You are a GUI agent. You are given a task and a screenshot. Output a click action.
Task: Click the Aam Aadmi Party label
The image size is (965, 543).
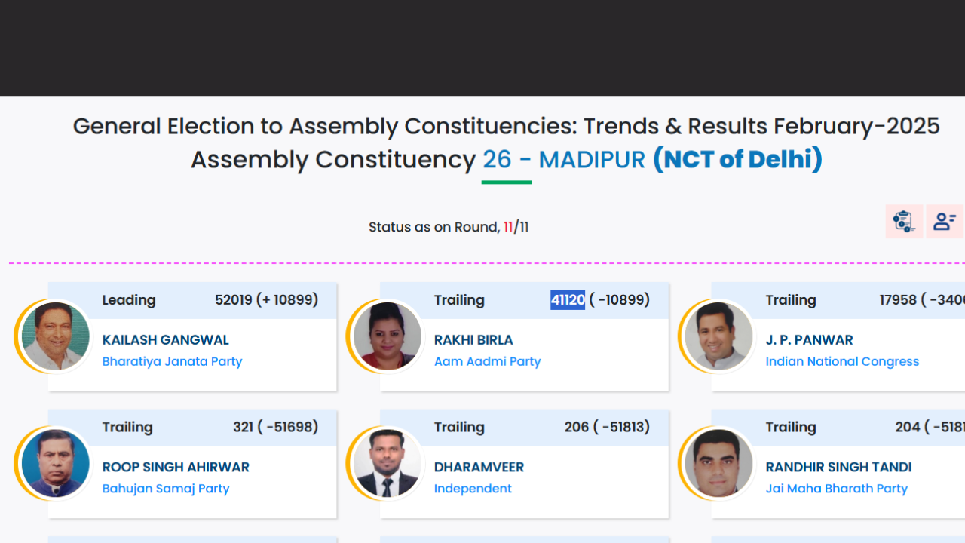[x=487, y=361]
